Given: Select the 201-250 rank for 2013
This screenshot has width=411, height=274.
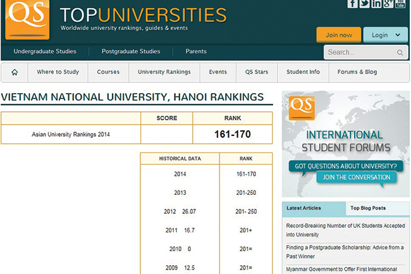Looking at the screenshot, I should (246, 193).
